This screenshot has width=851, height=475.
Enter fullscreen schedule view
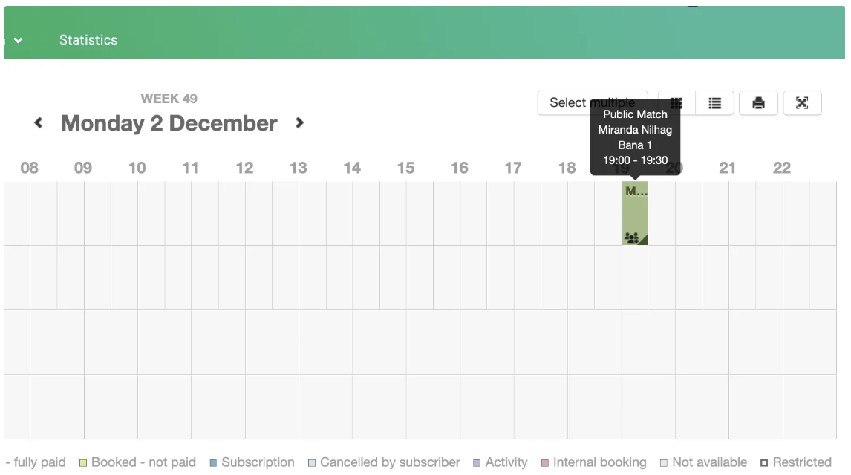coord(802,103)
